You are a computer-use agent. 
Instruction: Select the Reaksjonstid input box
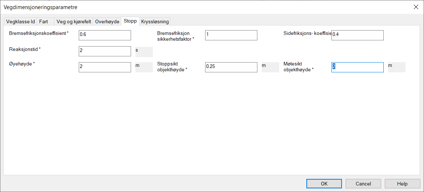coord(105,51)
